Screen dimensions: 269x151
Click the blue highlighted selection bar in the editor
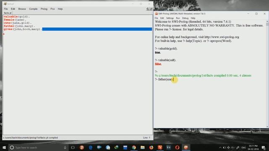coord(97,29)
